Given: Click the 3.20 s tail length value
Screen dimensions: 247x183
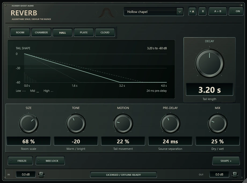Looking at the screenshot, I should [x=209, y=90].
